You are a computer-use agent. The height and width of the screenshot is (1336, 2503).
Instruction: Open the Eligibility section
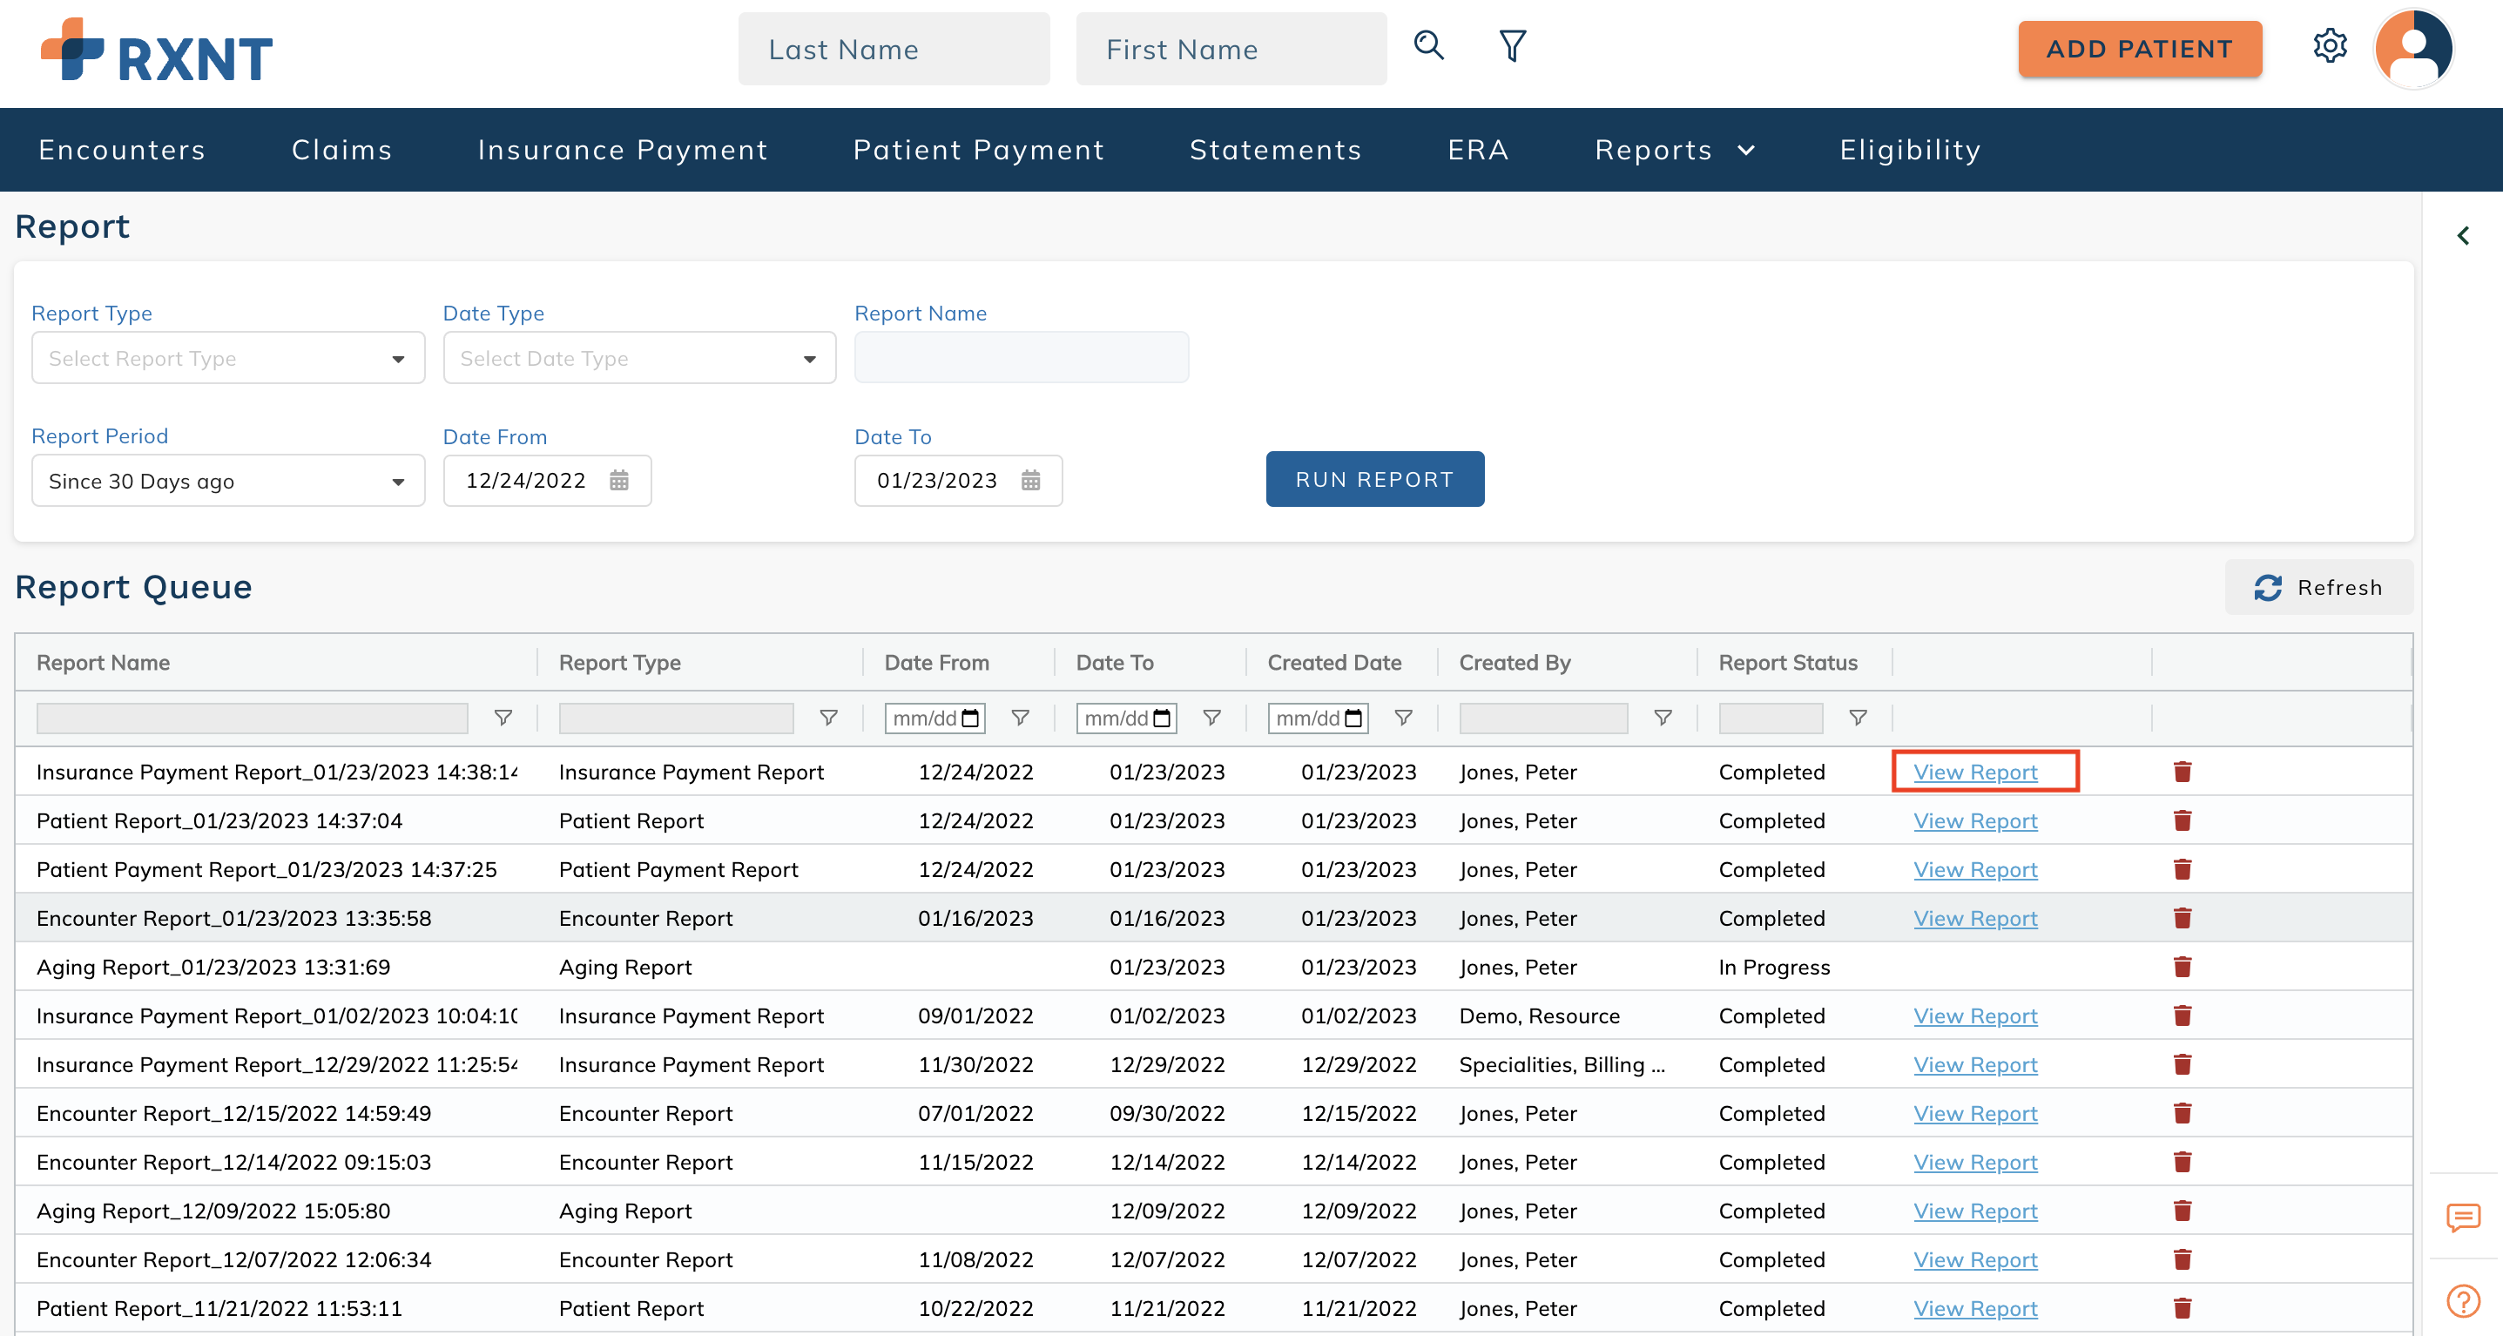pyautogui.click(x=1908, y=150)
